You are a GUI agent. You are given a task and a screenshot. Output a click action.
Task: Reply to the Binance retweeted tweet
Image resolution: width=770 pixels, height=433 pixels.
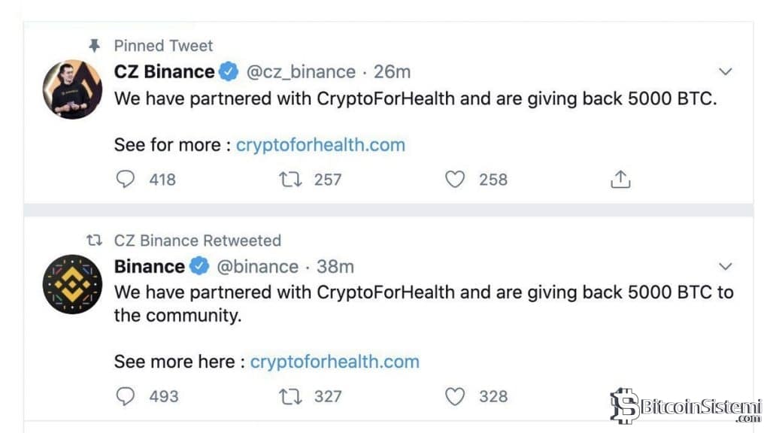127,396
